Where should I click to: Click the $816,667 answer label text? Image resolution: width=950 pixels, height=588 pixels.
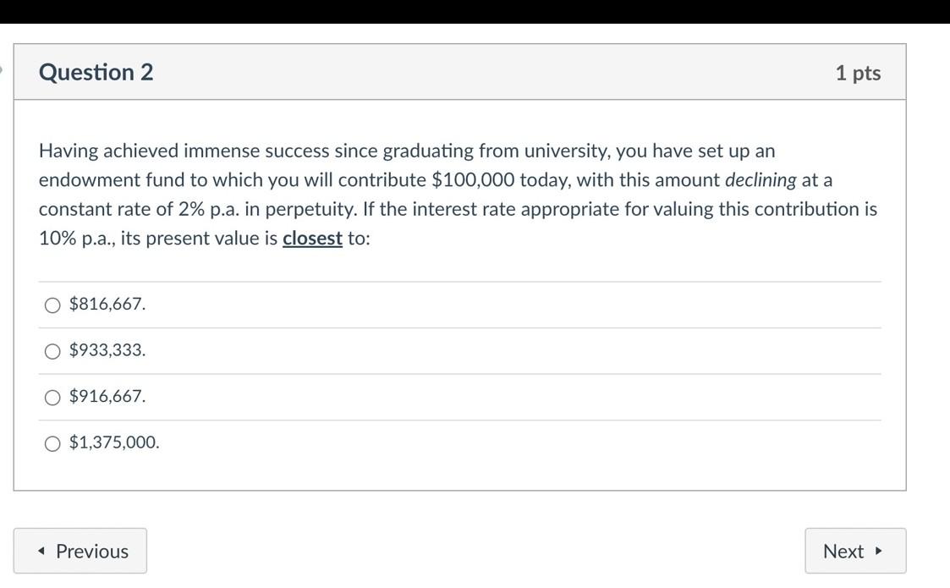coord(107,304)
